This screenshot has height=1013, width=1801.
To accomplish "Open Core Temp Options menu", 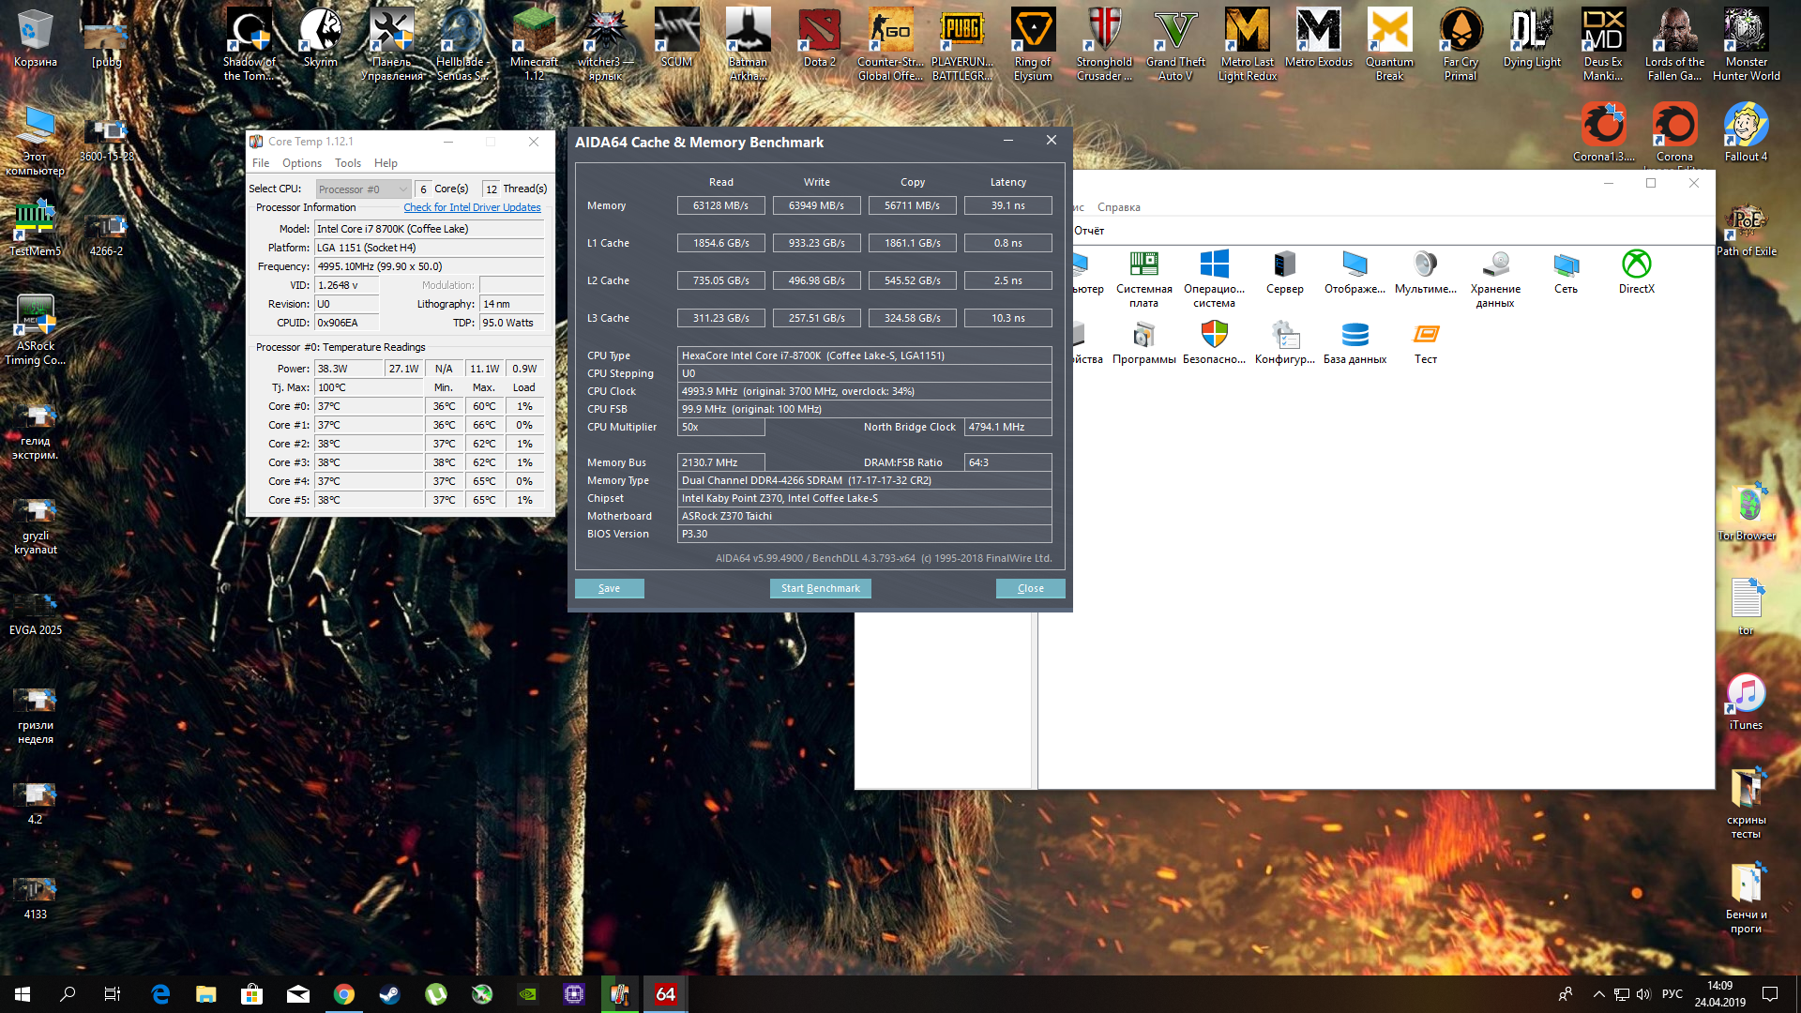I will point(301,163).
